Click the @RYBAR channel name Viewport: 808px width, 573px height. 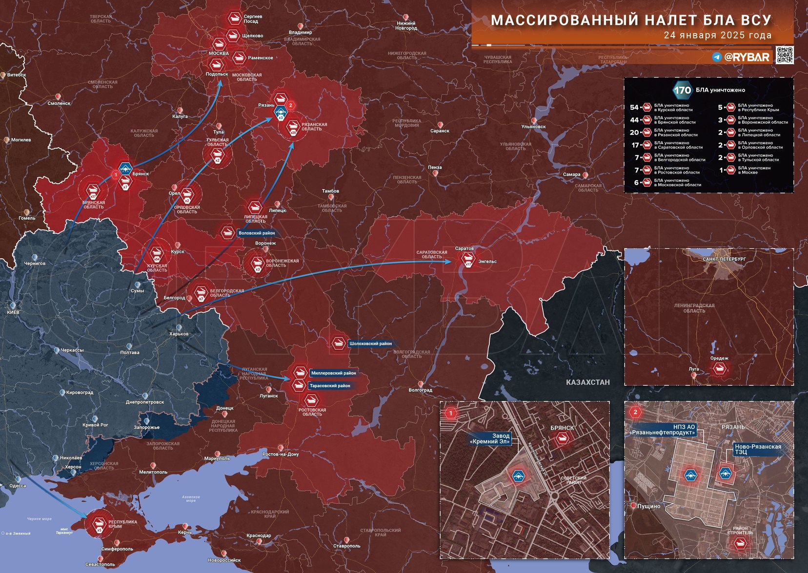click(x=747, y=57)
